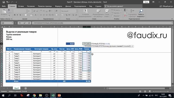Switch to Рецензирование tab
Viewport: 174px width, 98px height.
pos(80,6)
